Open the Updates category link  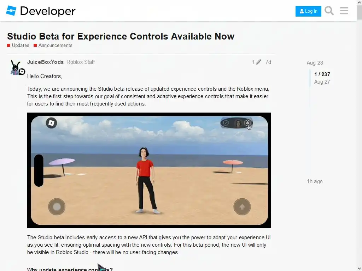coord(18,46)
